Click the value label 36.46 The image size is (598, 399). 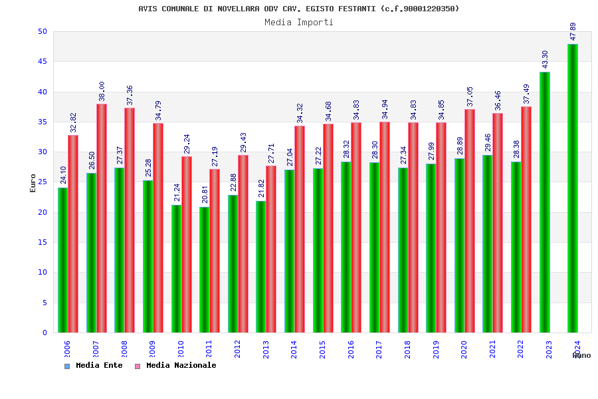click(x=498, y=101)
